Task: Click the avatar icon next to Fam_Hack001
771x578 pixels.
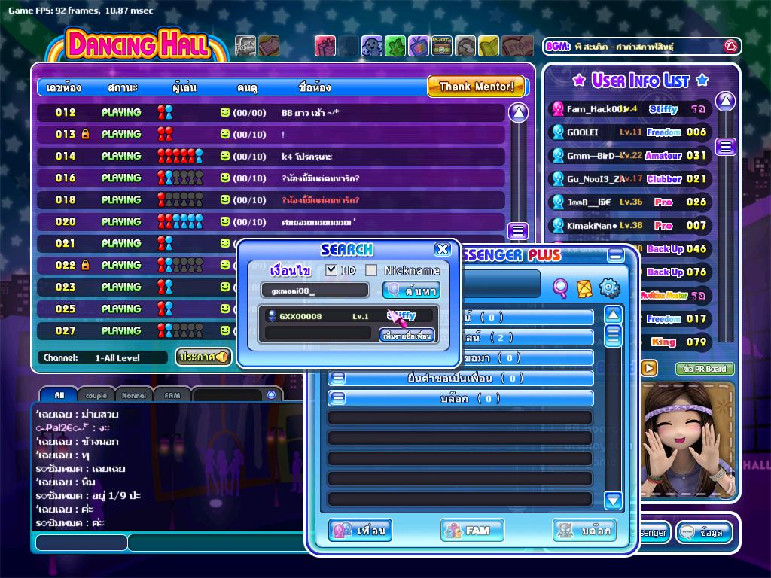Action: 558,108
